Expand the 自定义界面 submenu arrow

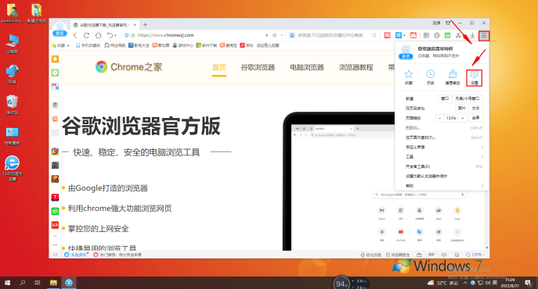(x=482, y=147)
